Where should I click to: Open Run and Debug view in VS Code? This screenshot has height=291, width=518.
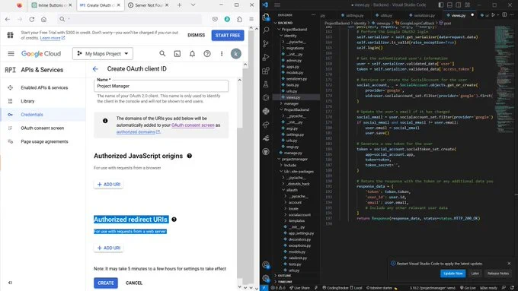coord(266,57)
